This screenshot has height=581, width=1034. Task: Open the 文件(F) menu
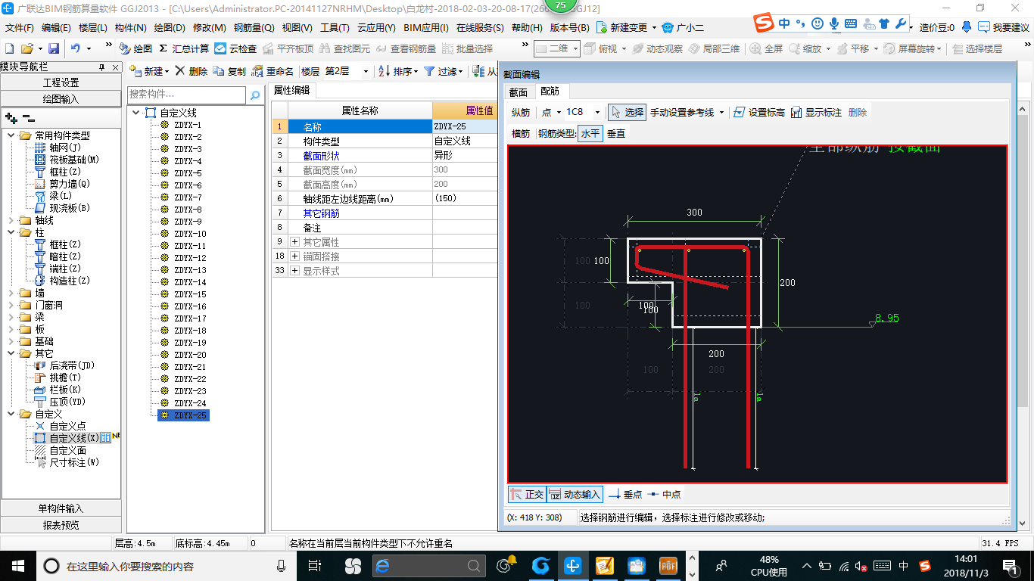coord(20,28)
